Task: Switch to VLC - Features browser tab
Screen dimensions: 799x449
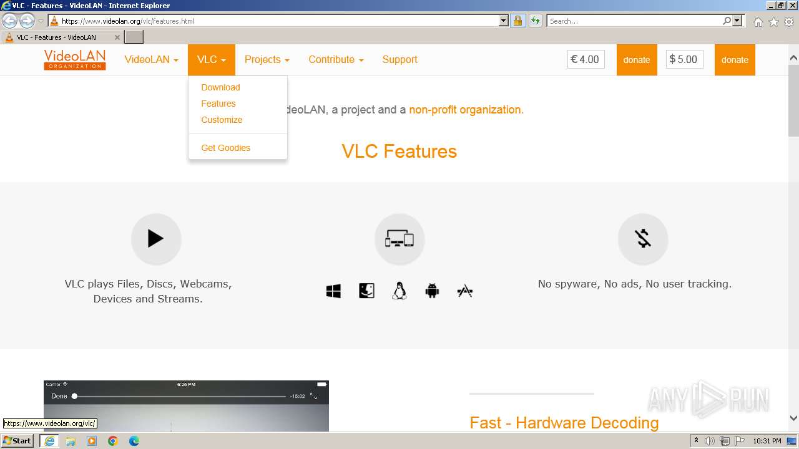Action: [61, 37]
